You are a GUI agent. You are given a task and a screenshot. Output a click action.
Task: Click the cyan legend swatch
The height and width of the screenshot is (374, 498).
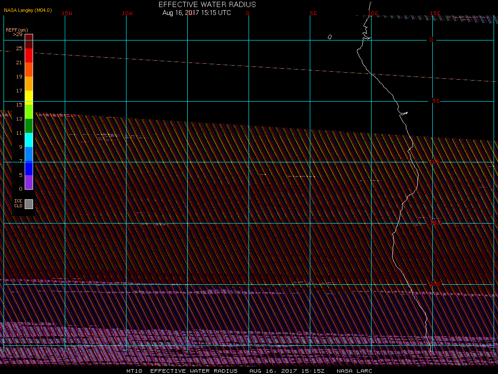pyautogui.click(x=29, y=140)
